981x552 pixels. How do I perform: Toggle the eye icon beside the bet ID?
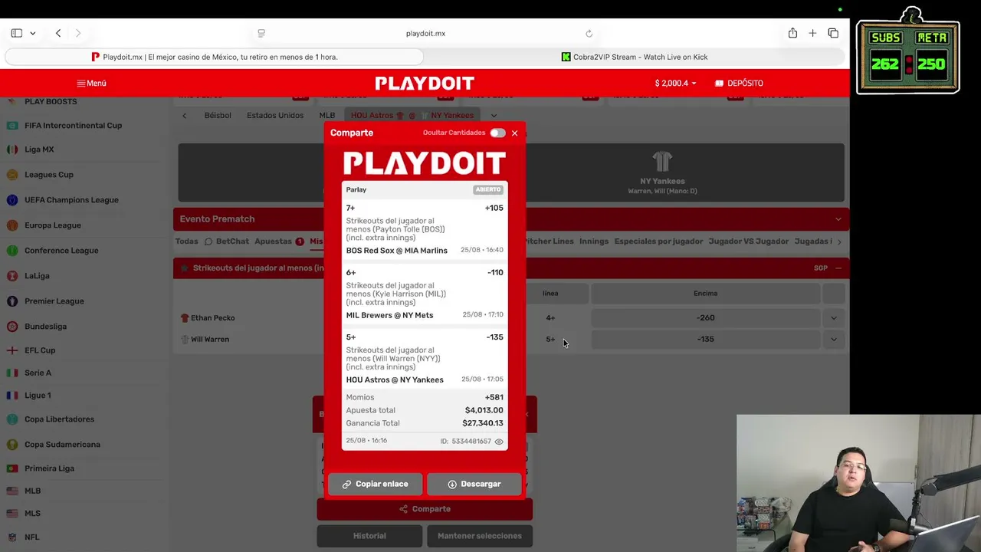(499, 442)
